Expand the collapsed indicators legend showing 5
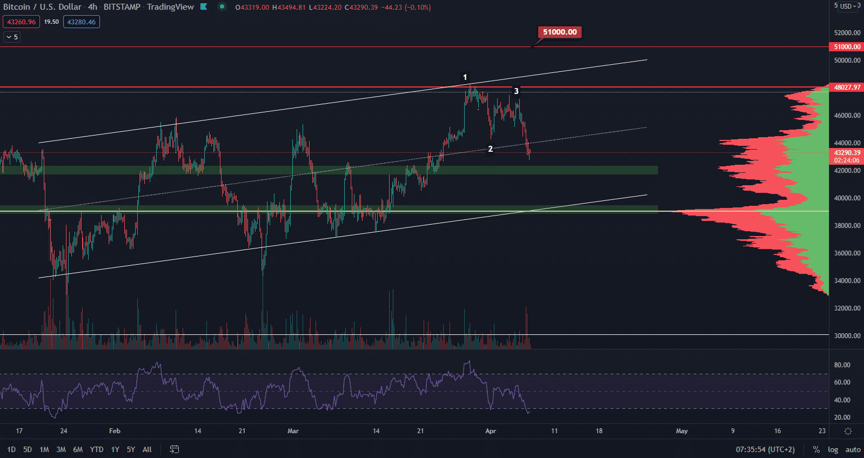This screenshot has width=864, height=458. (12, 37)
